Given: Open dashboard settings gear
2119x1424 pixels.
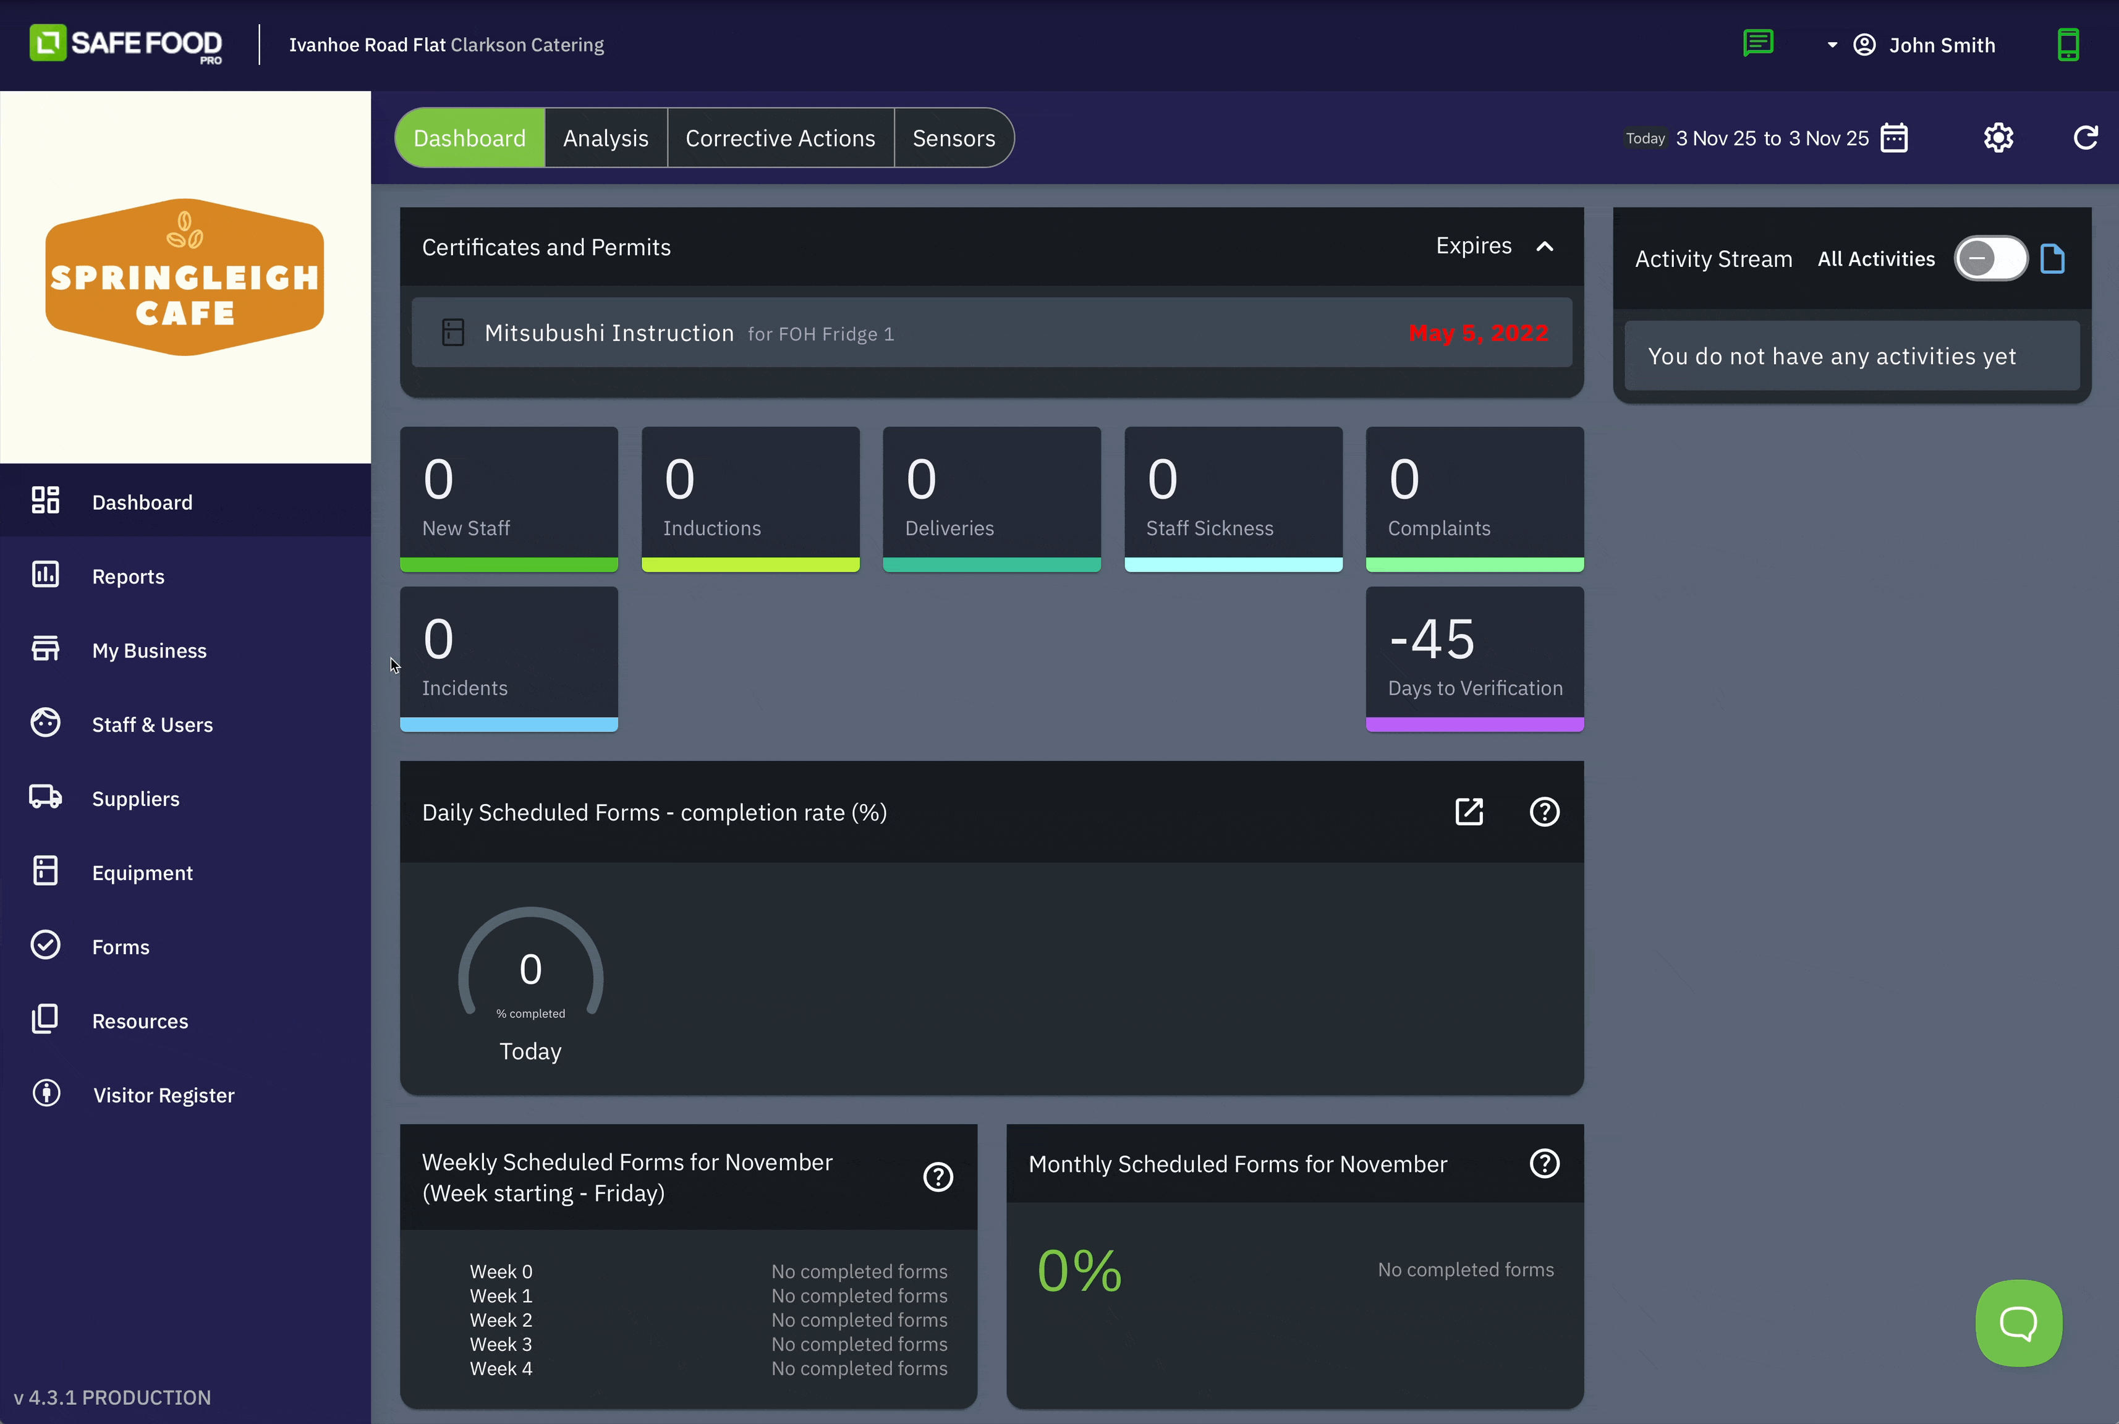Looking at the screenshot, I should click(x=1998, y=138).
